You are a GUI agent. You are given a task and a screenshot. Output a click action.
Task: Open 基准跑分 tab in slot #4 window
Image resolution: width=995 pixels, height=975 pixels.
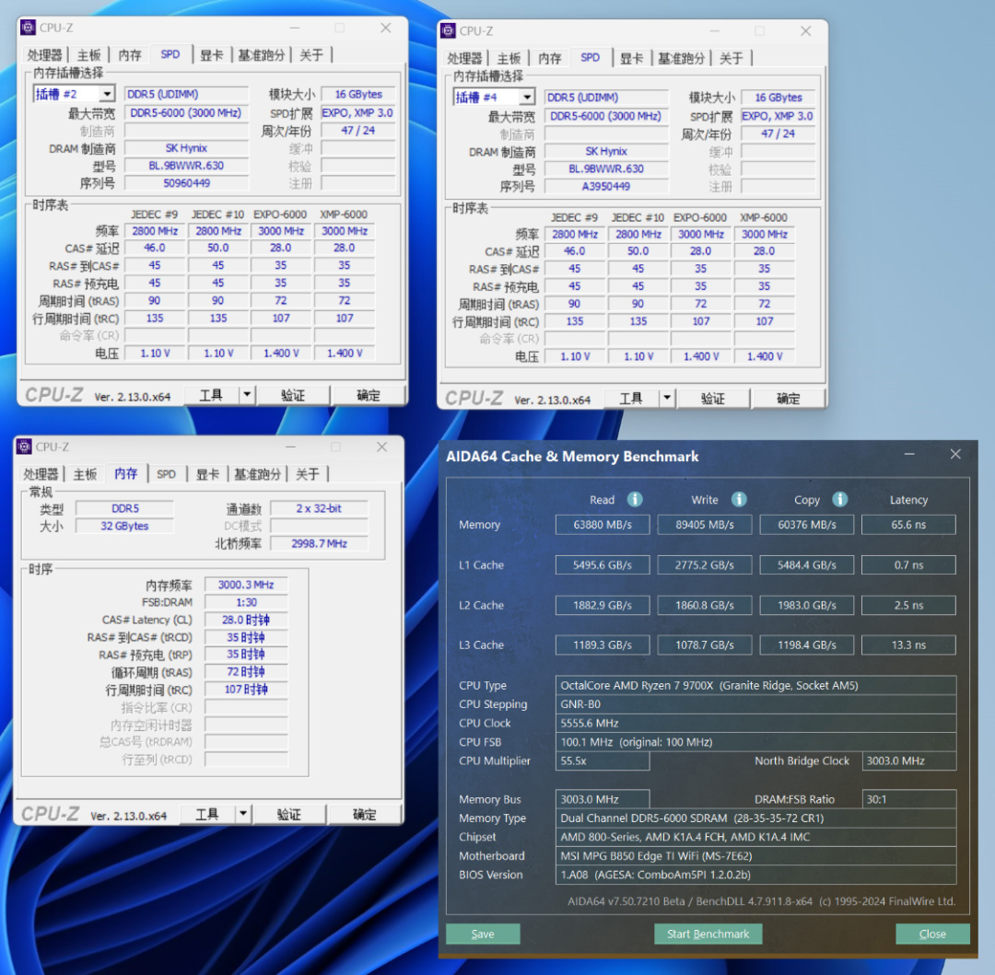pyautogui.click(x=681, y=58)
